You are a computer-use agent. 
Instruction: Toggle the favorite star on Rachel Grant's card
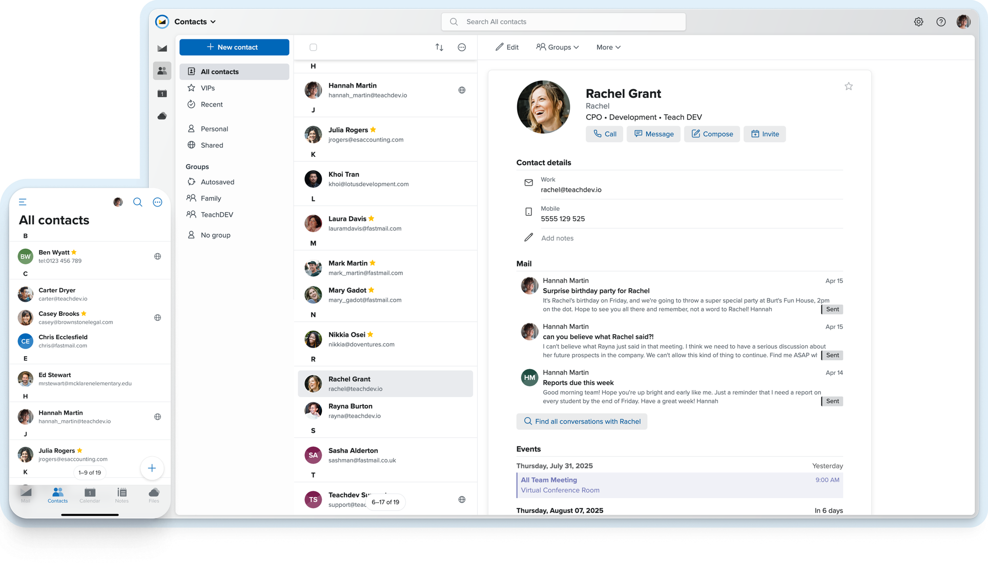click(849, 86)
